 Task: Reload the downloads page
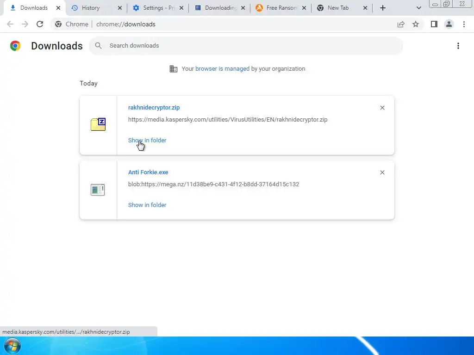coord(40,24)
